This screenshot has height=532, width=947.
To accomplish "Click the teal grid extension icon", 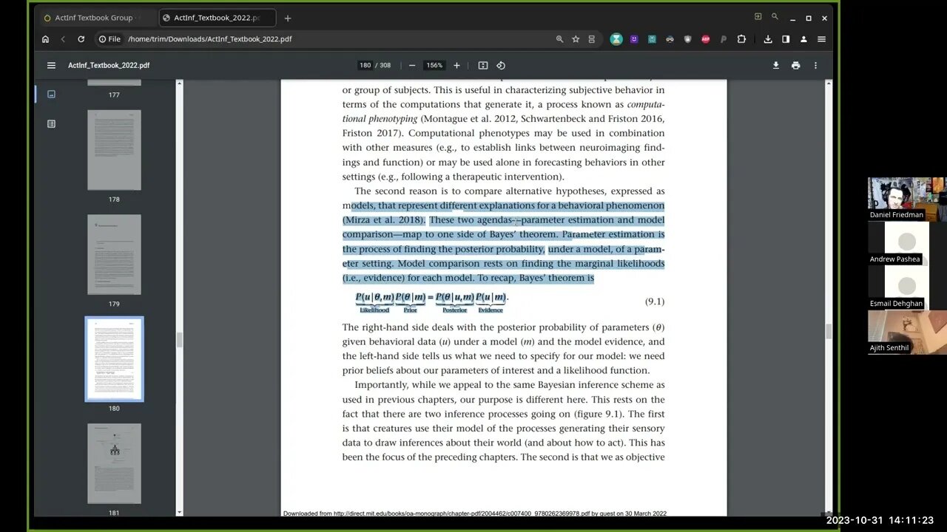I will tap(652, 39).
